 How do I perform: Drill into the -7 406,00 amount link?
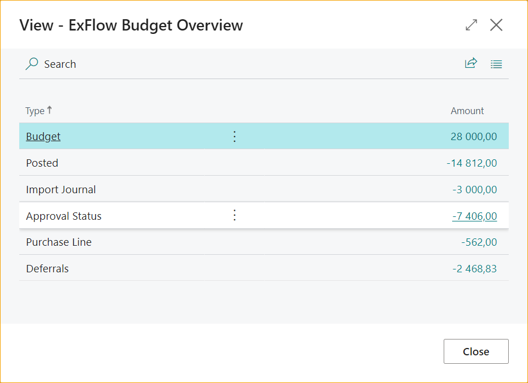(x=474, y=216)
